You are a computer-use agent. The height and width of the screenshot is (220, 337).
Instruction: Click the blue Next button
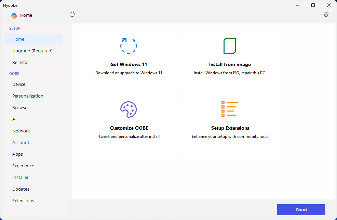coord(301,209)
